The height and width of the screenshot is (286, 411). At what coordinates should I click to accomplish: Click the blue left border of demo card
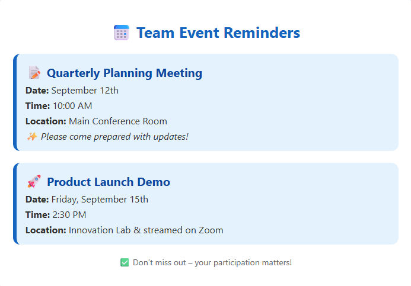coord(15,204)
